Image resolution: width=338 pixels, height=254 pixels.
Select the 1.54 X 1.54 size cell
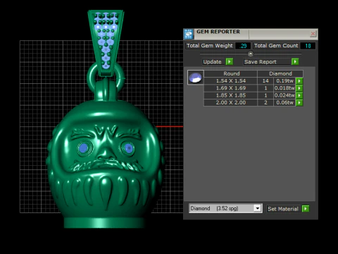(231, 81)
